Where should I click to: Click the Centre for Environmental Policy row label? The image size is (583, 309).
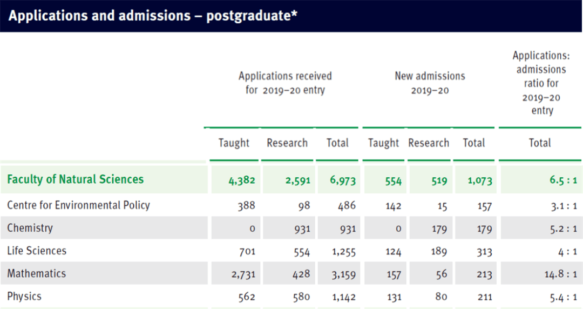(x=78, y=205)
